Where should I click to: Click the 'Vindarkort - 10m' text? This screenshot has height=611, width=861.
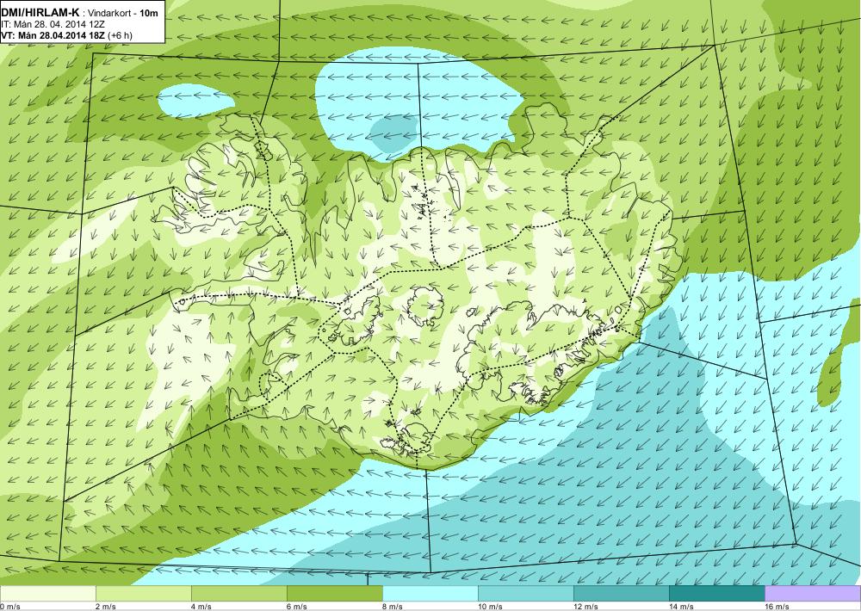[x=123, y=14]
